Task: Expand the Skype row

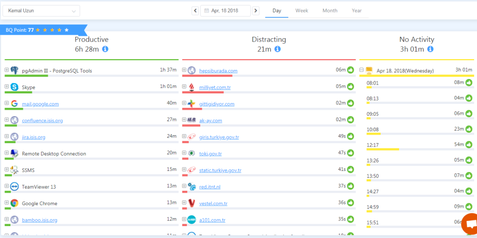Action: point(6,86)
